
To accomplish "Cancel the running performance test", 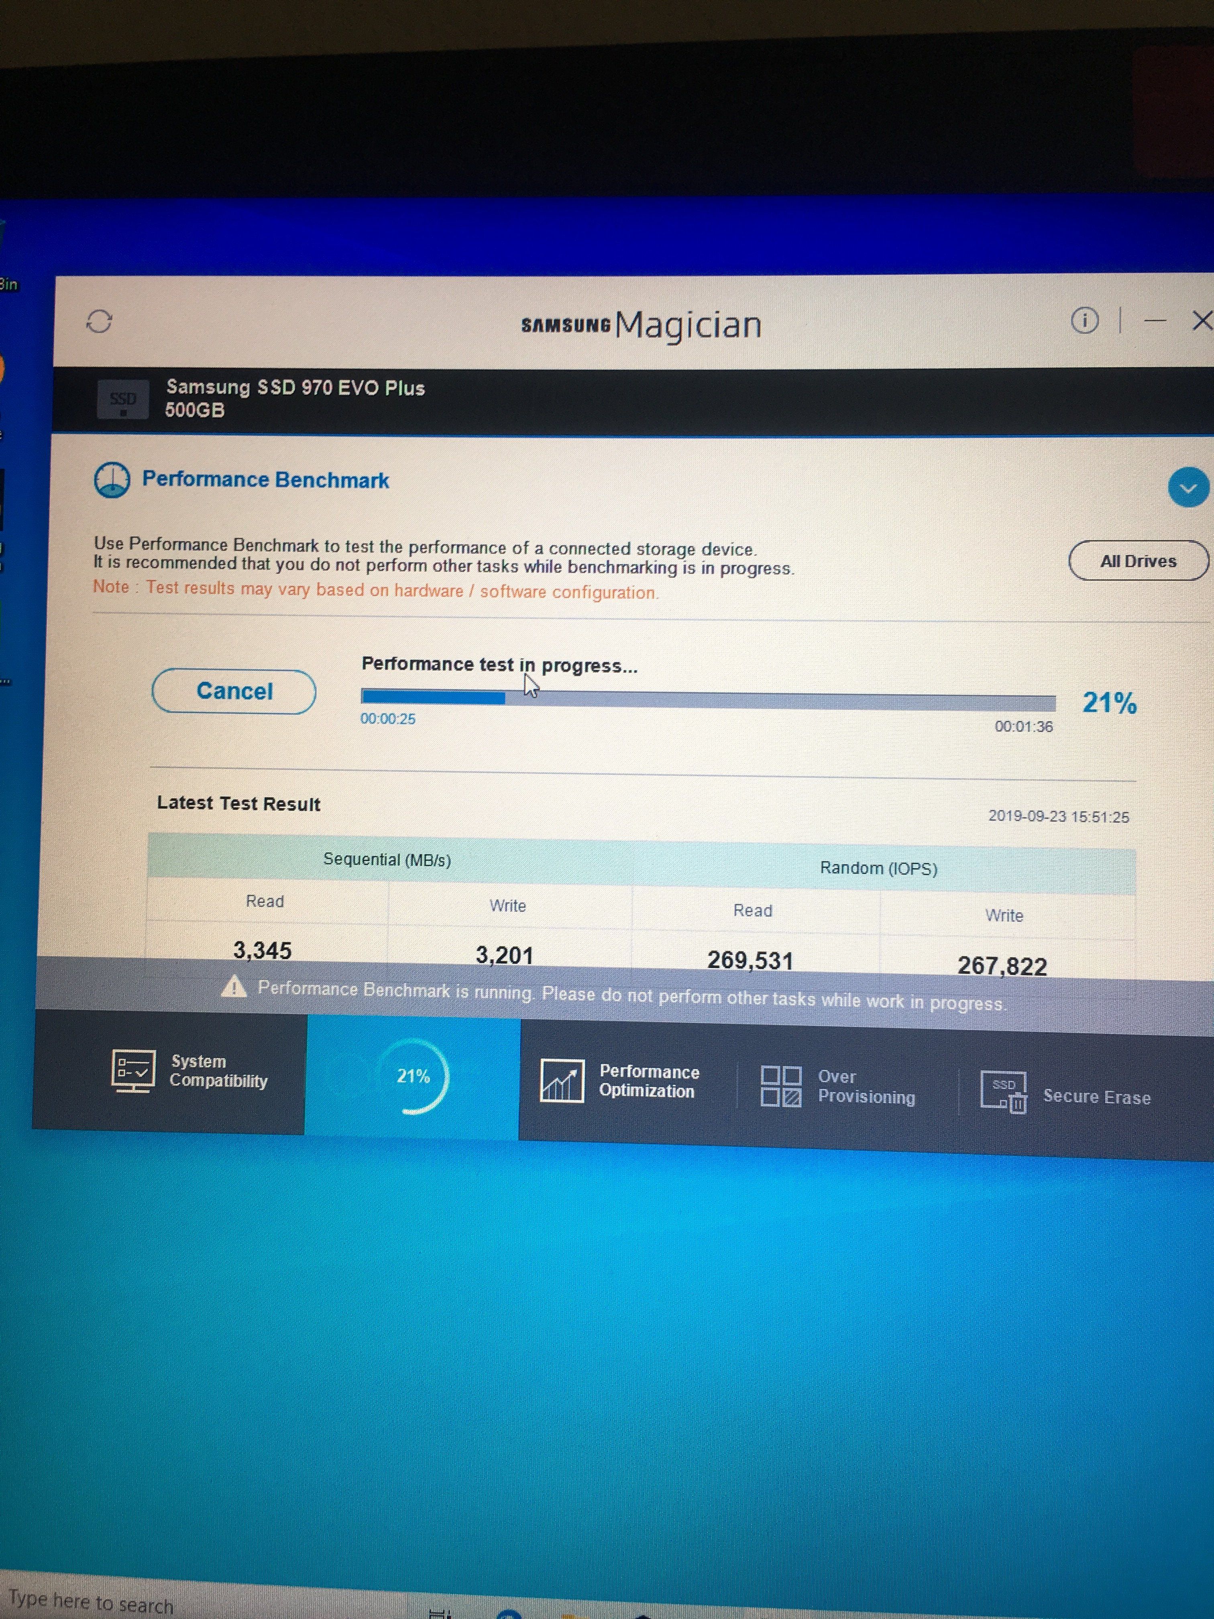I will coord(234,691).
